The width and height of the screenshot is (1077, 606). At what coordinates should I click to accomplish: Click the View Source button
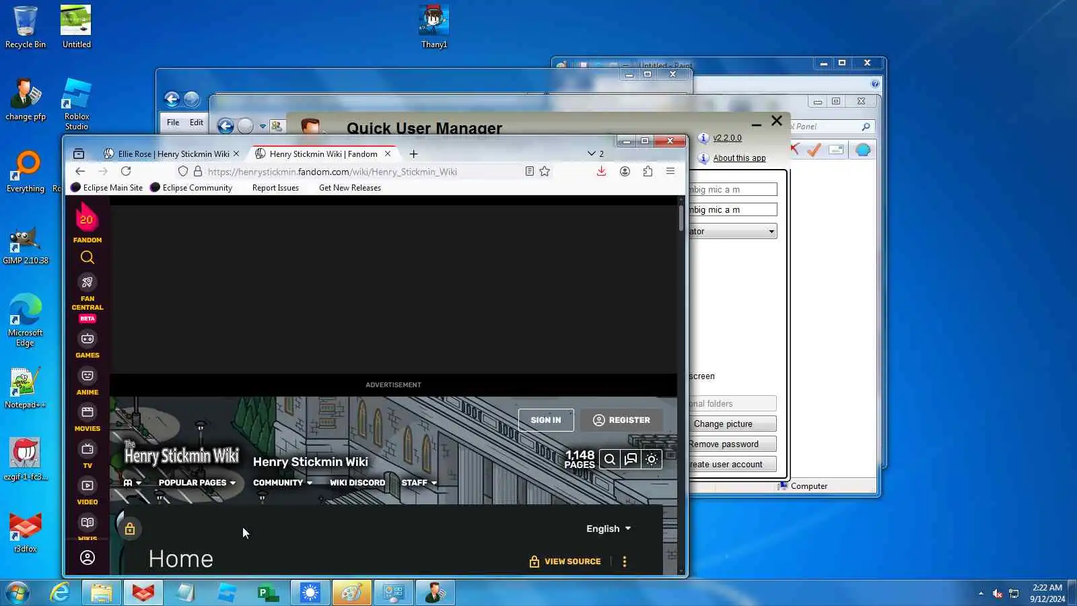tap(565, 562)
